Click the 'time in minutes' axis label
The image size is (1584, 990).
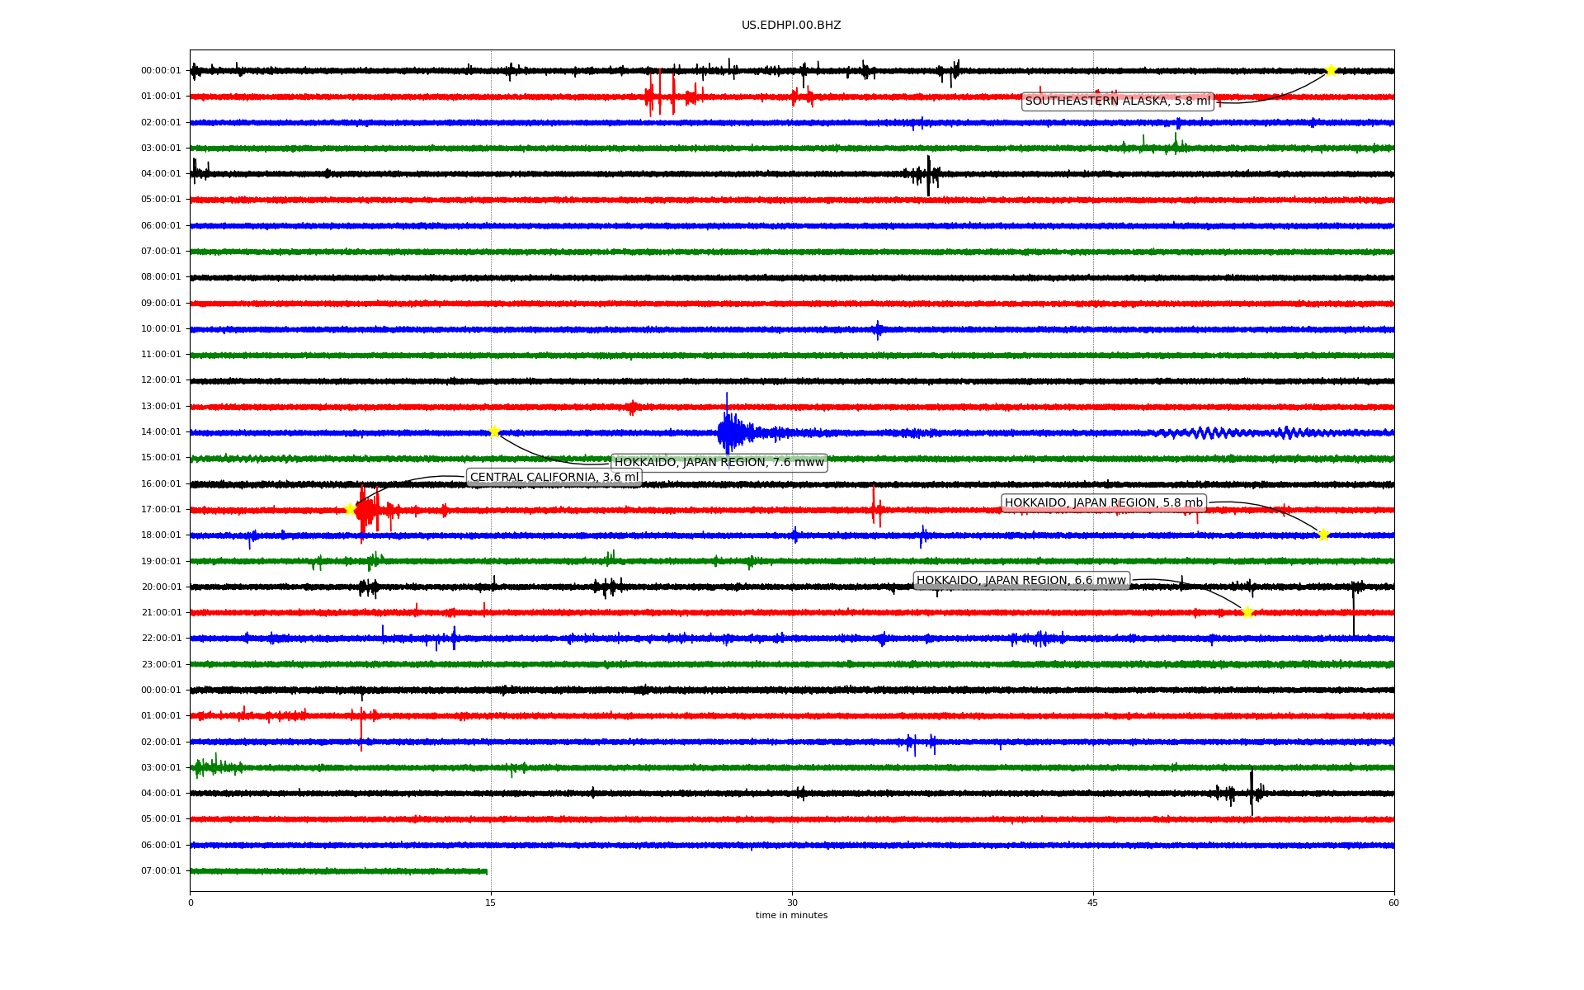[791, 916]
